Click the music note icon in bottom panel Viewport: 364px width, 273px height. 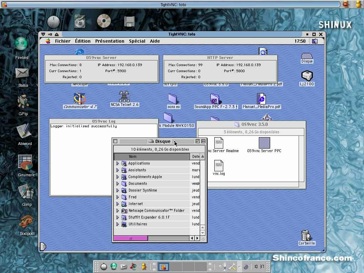point(133,266)
